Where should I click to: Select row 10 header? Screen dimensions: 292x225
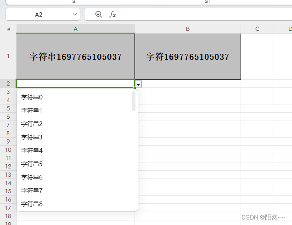coord(8,150)
